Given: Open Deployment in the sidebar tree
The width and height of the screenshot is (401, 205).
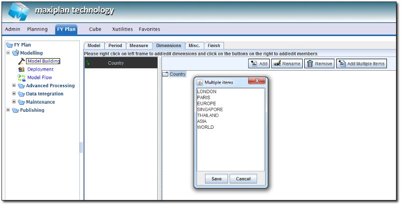Looking at the screenshot, I should (40, 69).
